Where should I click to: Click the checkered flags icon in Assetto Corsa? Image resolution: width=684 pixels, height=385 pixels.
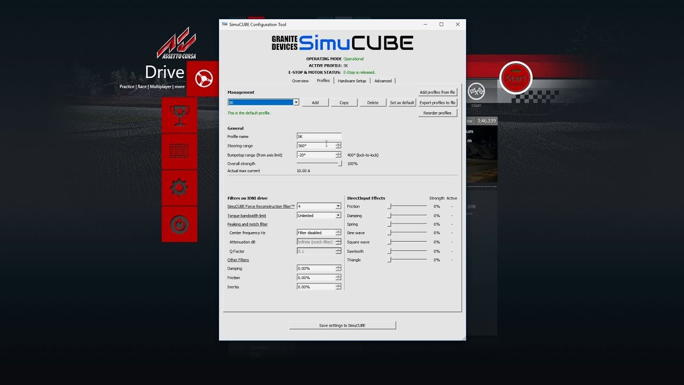(476, 91)
